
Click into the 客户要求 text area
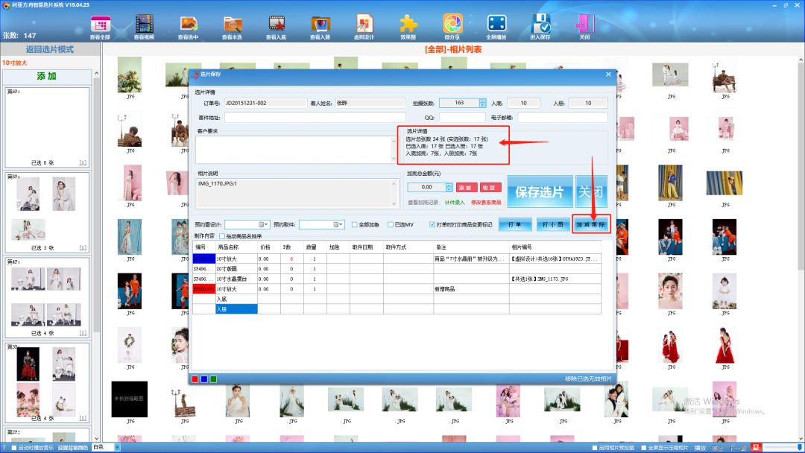coord(294,149)
